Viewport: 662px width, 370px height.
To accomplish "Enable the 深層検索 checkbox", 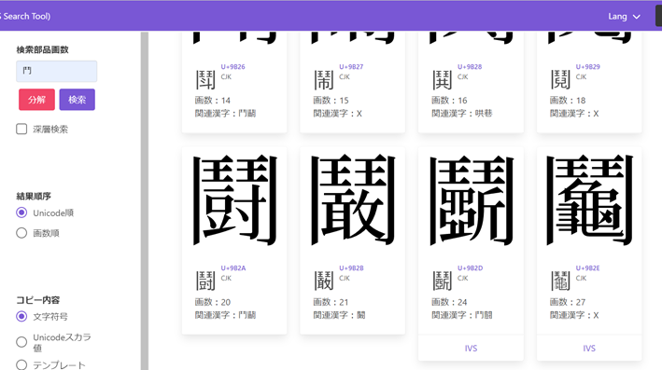I will point(21,129).
